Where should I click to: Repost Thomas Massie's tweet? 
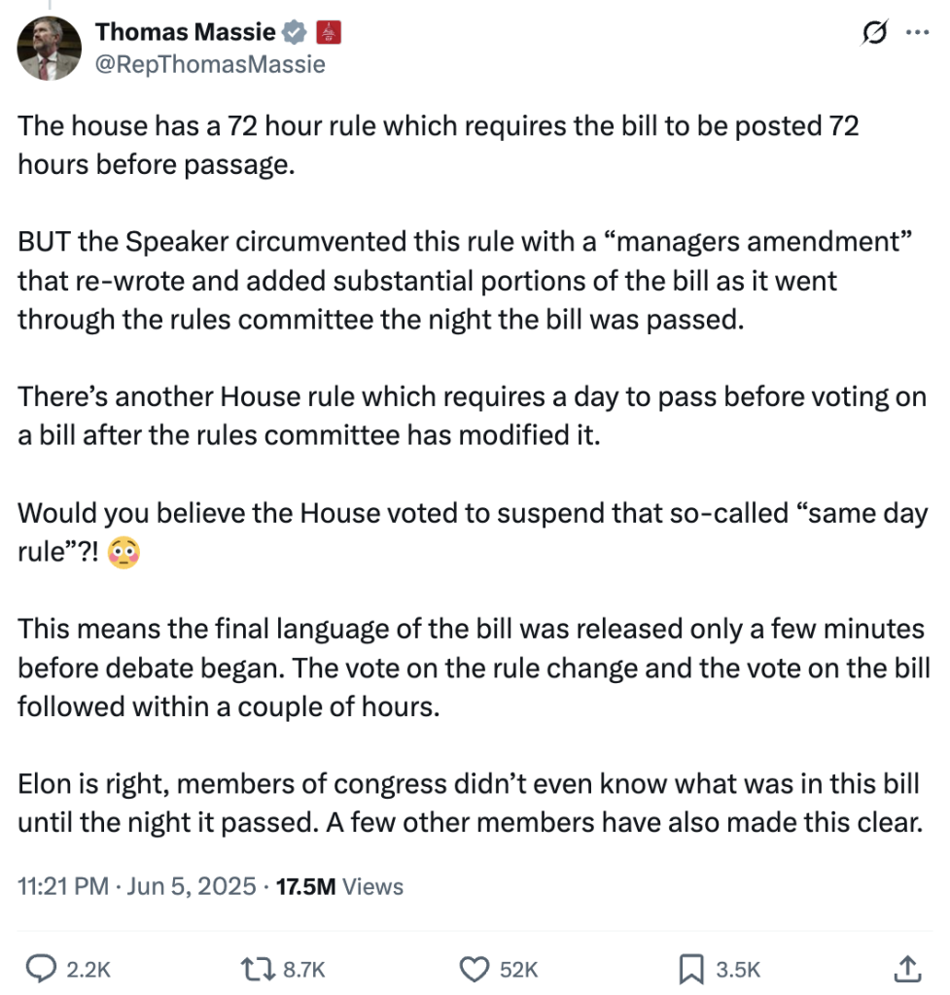coord(256,969)
